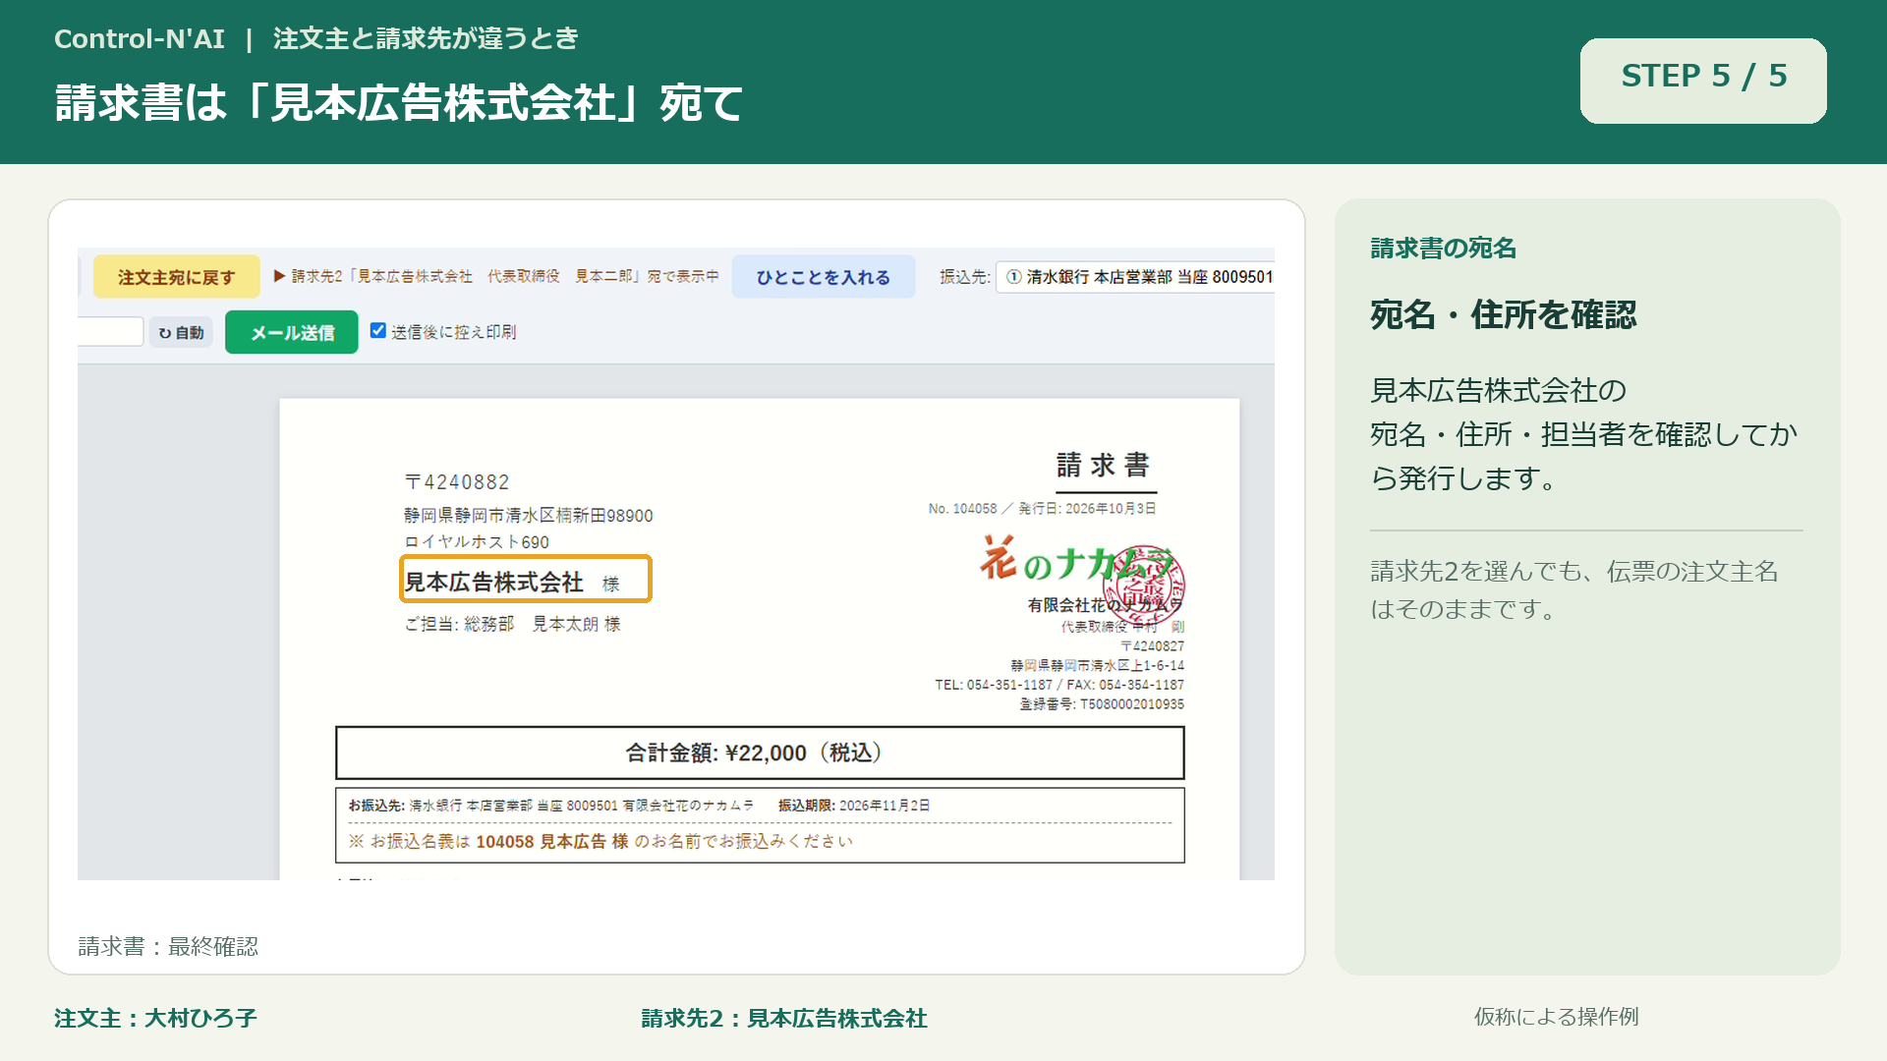Click the ↻自動 refresh button
The height and width of the screenshot is (1061, 1887).
coord(182,333)
